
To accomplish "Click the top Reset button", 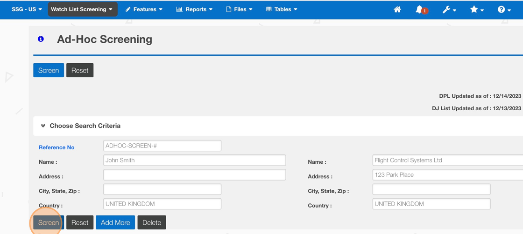I will (x=80, y=70).
